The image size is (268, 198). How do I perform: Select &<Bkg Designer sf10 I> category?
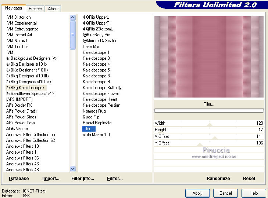tap(26, 64)
